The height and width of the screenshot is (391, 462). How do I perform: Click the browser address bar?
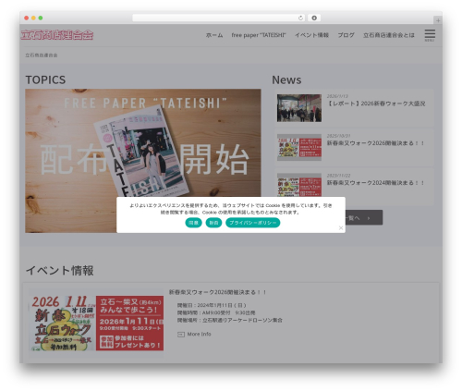(218, 18)
